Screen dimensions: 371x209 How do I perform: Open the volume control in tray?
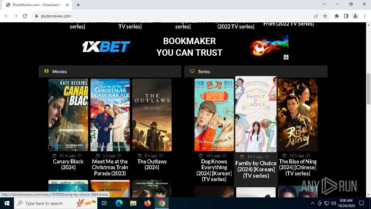click(x=333, y=203)
